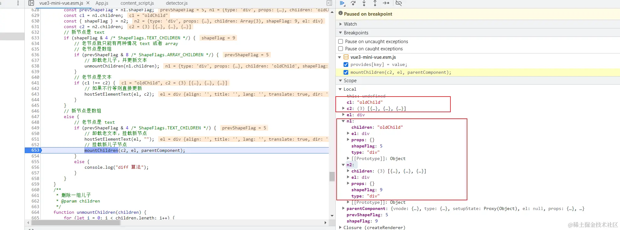
Task: Step into next function call
Action: coord(364,3)
